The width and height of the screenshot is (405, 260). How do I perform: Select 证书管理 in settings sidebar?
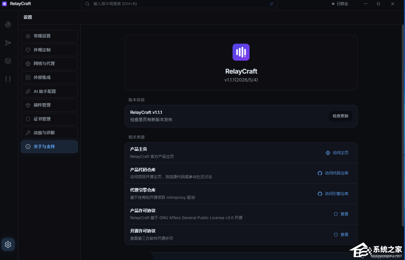point(49,119)
